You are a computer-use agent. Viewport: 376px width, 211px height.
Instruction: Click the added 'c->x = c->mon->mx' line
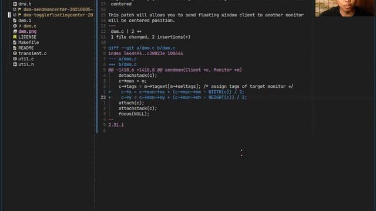tap(183, 92)
